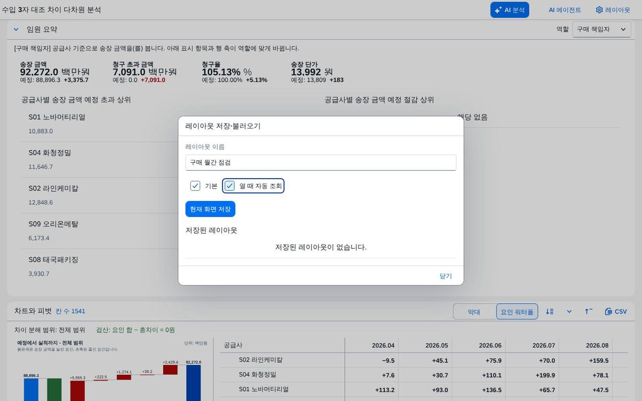The height and width of the screenshot is (401, 642).
Task: Click S04 화청정밀 in 예정 초과 list
Action: point(50,152)
